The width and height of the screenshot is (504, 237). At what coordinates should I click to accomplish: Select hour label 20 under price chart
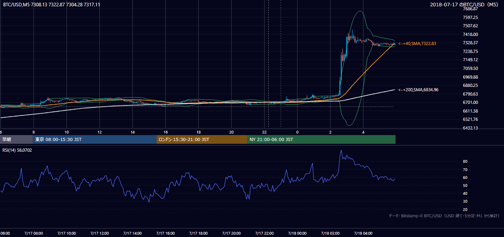pos(231,132)
